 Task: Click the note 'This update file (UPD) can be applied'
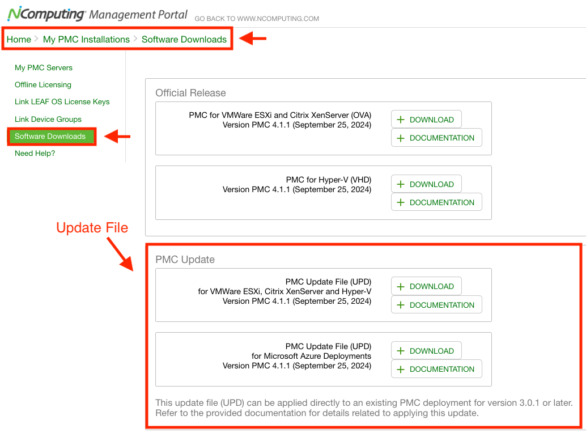coord(364,408)
